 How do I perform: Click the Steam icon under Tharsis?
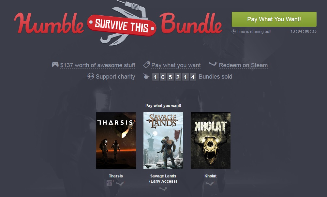pyautogui.click(x=120, y=183)
